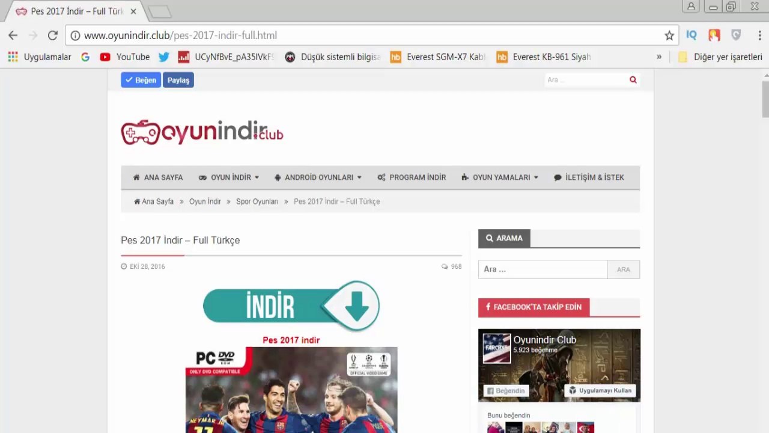Click the red search magnifier icon
Image resolution: width=769 pixels, height=433 pixels.
(633, 80)
